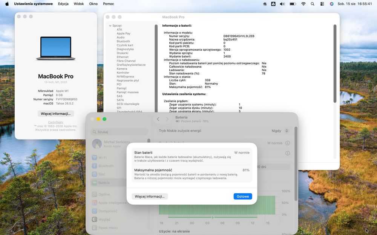Click Maksymalna pojemność 81% in dialog
Viewport: 377px width, 235px height.
[x=246, y=170]
